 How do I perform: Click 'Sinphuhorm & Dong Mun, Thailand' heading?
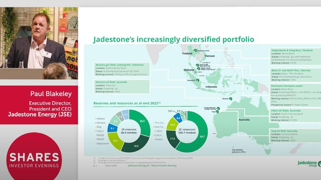tap(292, 50)
